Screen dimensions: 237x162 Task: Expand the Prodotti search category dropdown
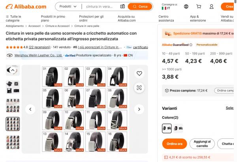pyautogui.click(x=68, y=6)
